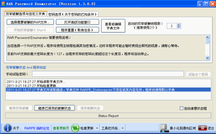This screenshot has width=216, height=134.
Task: Click into the 手动试验密码 input field
Action: coord(108,74)
